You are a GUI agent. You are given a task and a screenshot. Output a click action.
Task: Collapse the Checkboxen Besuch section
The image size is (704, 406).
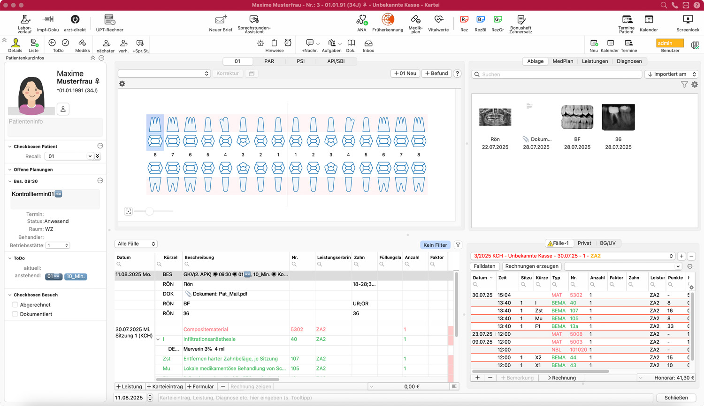(x=10, y=295)
